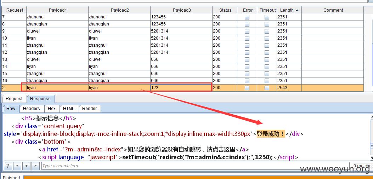Screen dimensions: 373x179
Task: Go to next search match arrow
Action: (36, 166)
